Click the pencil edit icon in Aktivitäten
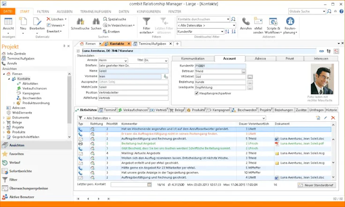 point(326,118)
